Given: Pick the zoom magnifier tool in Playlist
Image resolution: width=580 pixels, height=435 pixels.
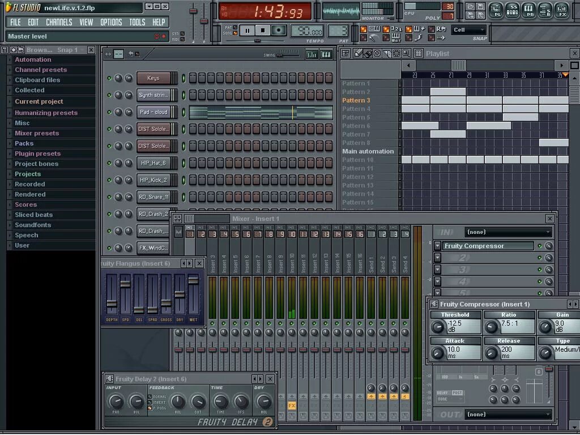Looking at the screenshot, I should pyautogui.click(x=406, y=54).
